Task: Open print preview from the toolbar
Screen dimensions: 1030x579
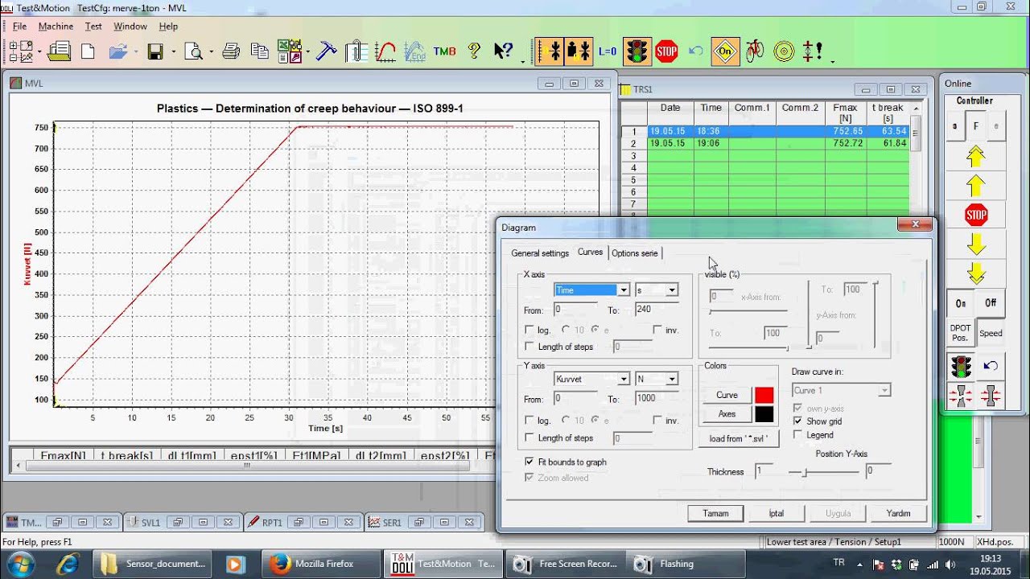Action: 194,51
